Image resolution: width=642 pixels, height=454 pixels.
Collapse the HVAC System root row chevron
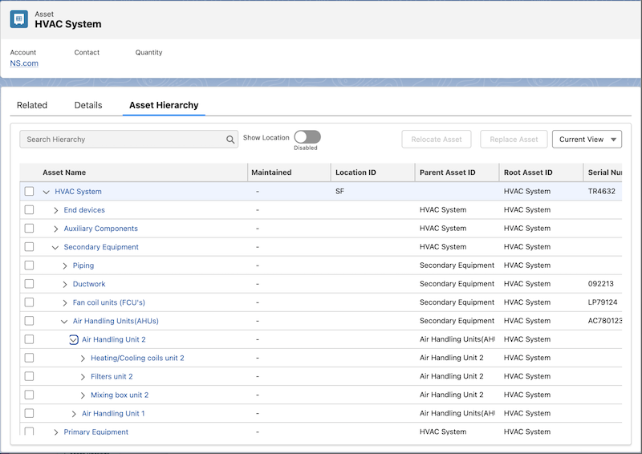pos(47,192)
